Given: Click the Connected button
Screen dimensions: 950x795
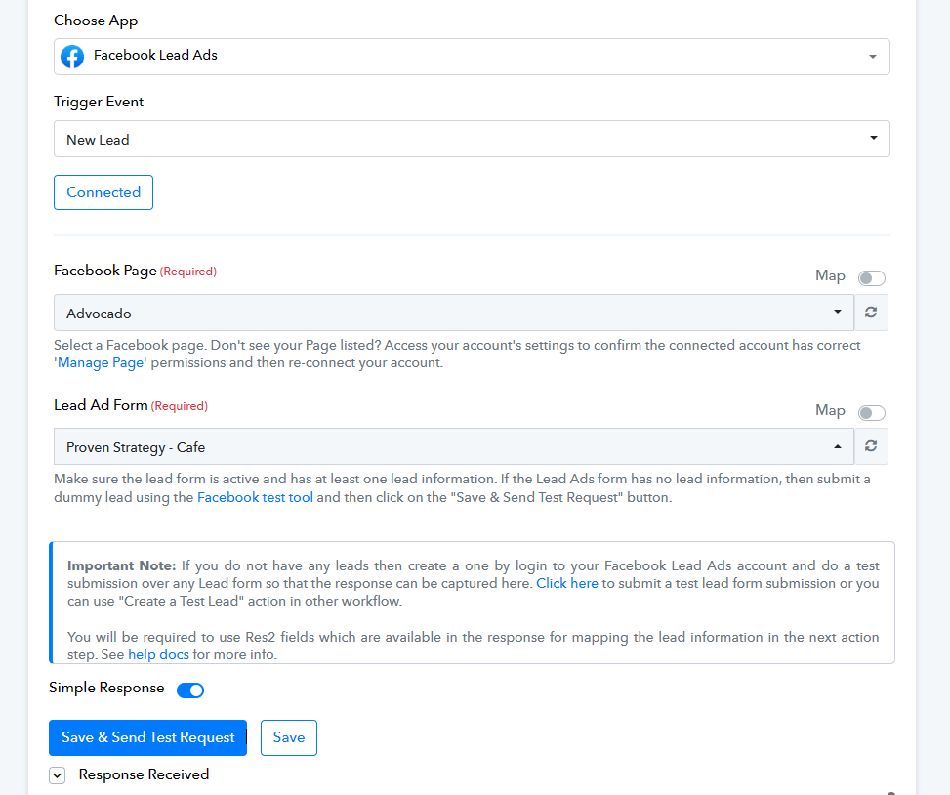Looking at the screenshot, I should pos(103,192).
